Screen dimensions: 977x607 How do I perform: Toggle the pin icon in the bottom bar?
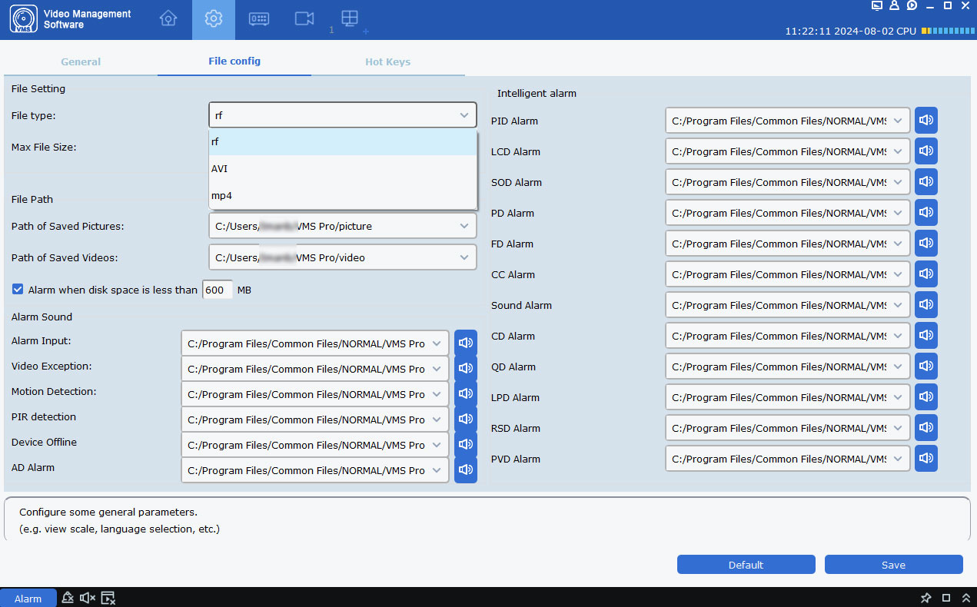(x=925, y=597)
